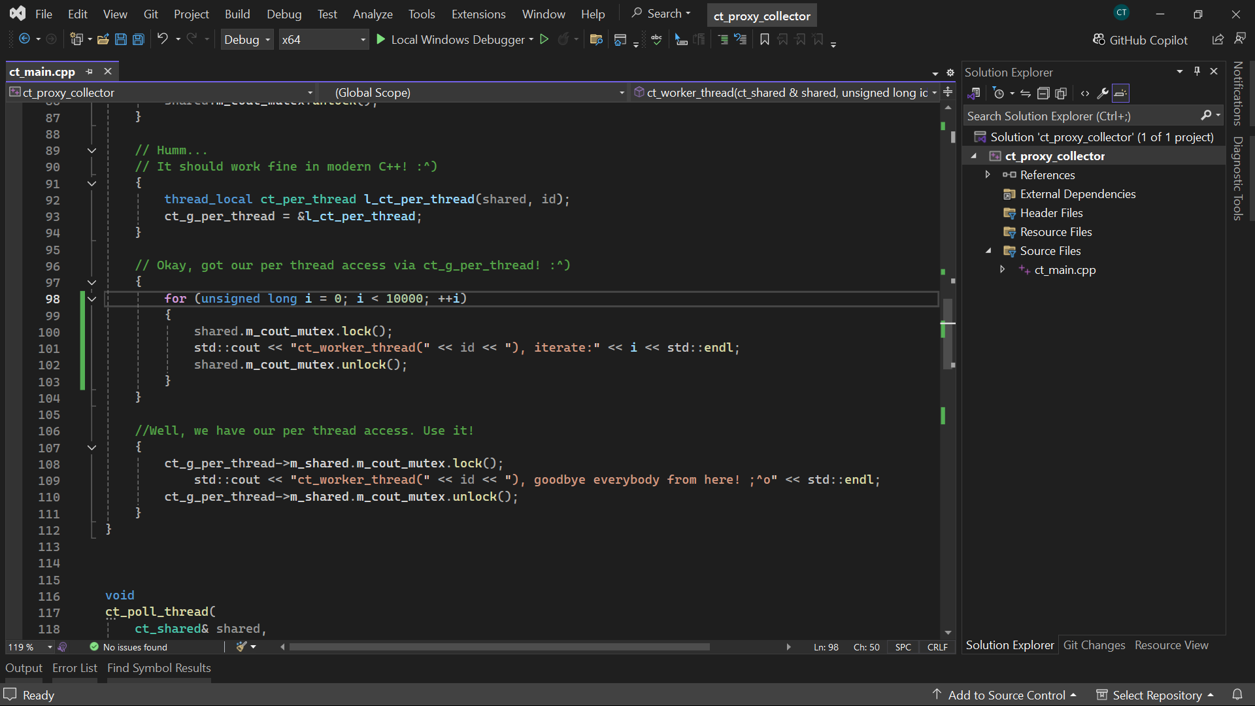1255x706 pixels.
Task: Collapse All items in Solution Explorer
Action: [x=1043, y=93]
